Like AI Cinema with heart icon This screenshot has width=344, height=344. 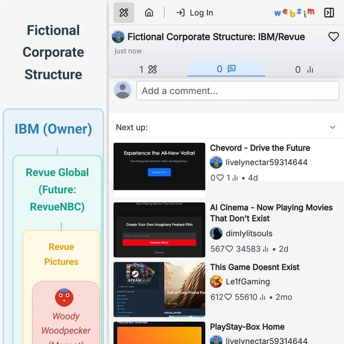point(229,249)
